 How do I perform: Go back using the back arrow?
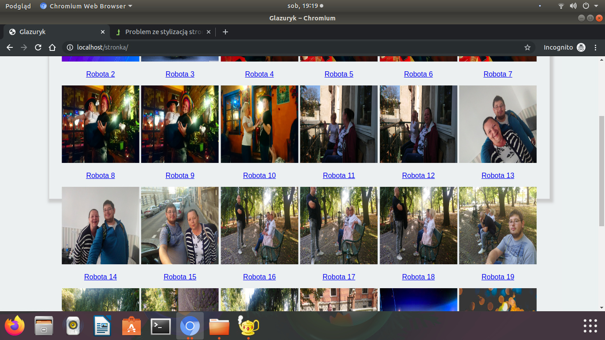pyautogui.click(x=10, y=47)
